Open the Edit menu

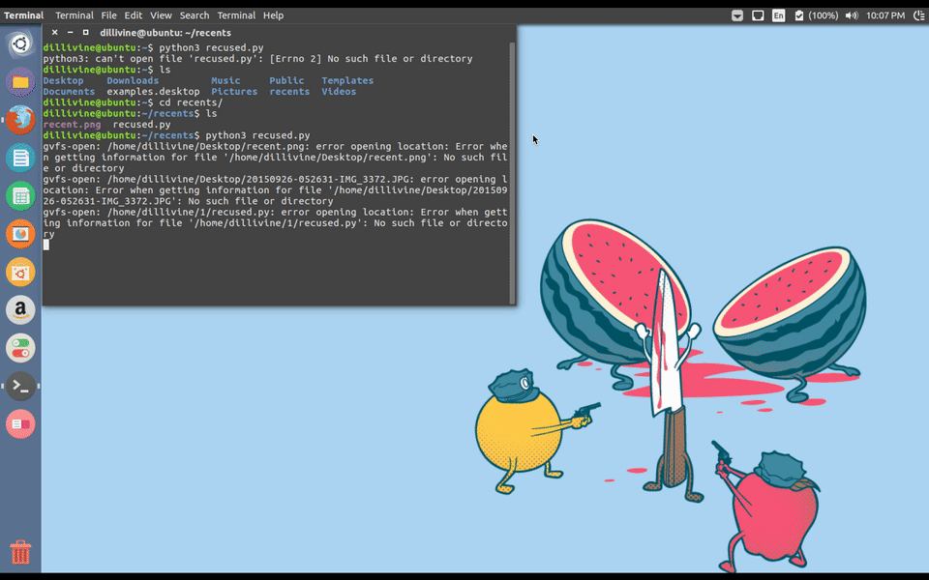(x=134, y=15)
